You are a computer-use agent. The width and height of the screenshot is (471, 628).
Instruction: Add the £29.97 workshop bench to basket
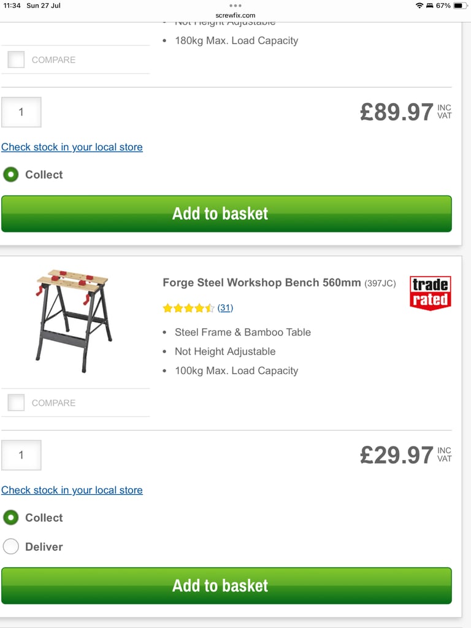coord(227,586)
